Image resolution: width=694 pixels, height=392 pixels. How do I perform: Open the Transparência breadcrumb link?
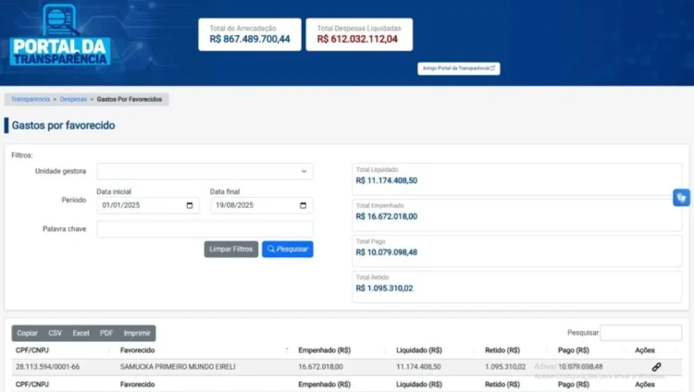pyautogui.click(x=31, y=99)
